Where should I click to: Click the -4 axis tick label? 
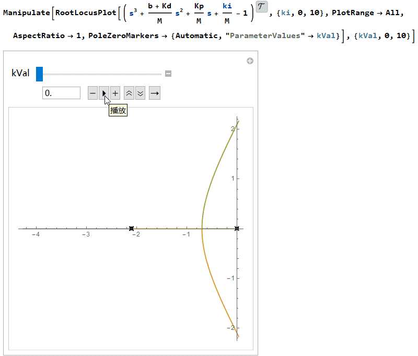[x=36, y=234]
